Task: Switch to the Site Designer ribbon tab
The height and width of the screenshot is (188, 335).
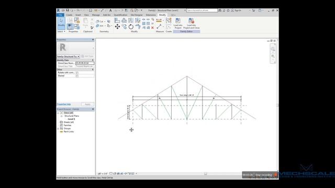Action: pos(137,15)
